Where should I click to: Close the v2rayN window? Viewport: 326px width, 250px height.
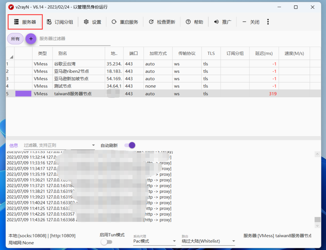pos(312,7)
